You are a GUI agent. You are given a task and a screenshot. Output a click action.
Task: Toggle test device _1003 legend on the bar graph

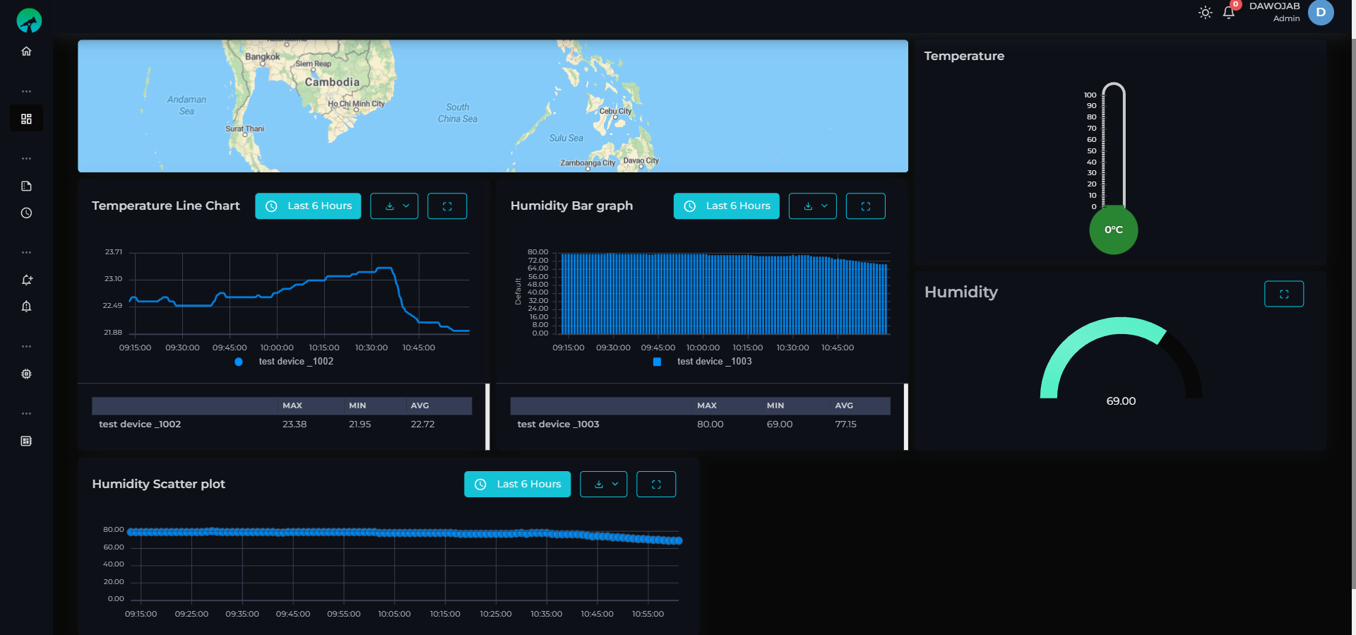(702, 361)
